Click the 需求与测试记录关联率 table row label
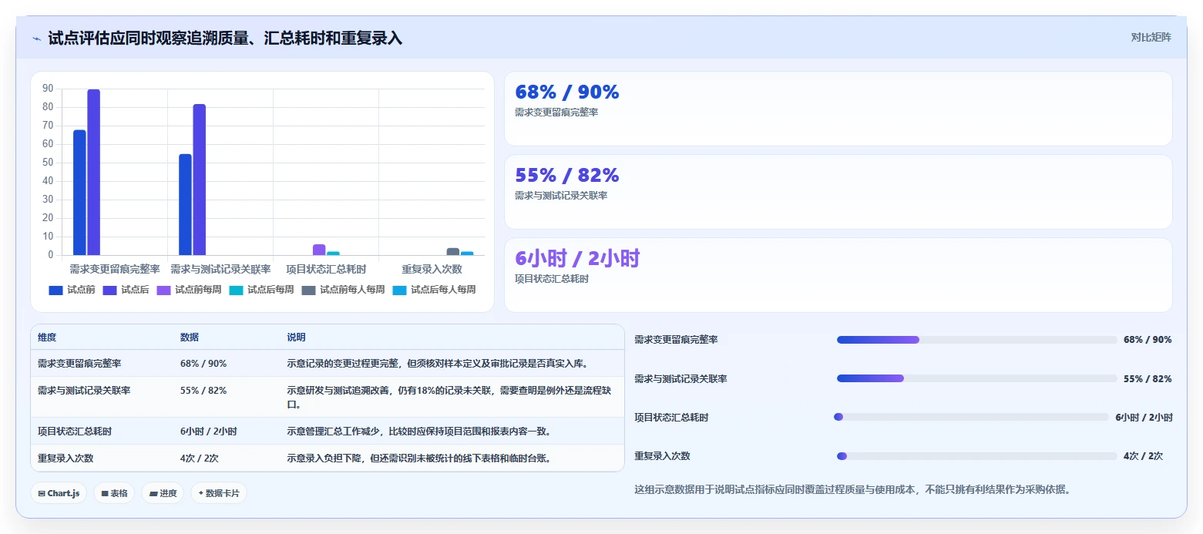 click(x=85, y=391)
